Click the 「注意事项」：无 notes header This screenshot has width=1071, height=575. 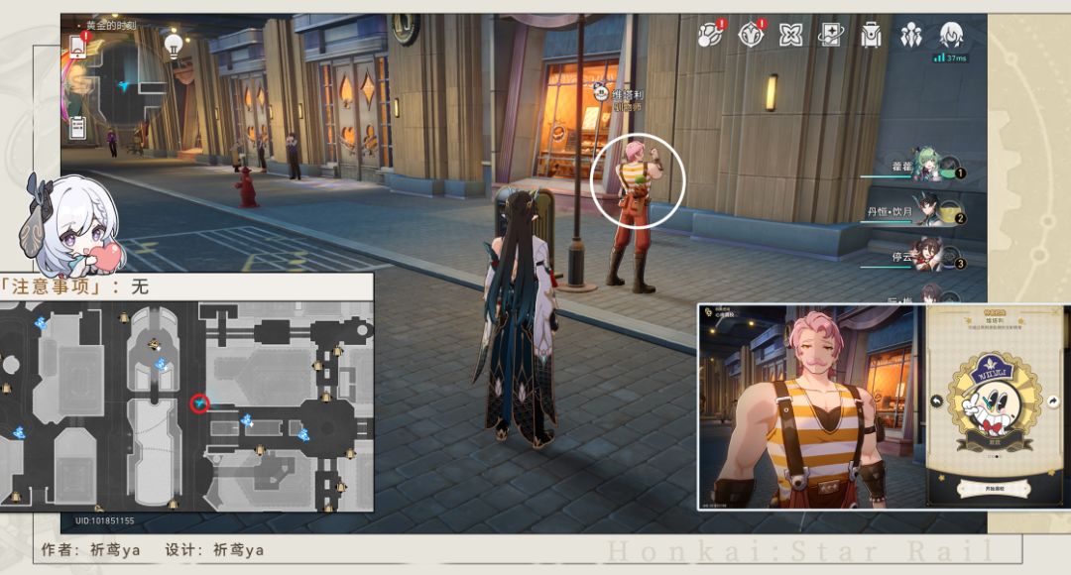(75, 286)
